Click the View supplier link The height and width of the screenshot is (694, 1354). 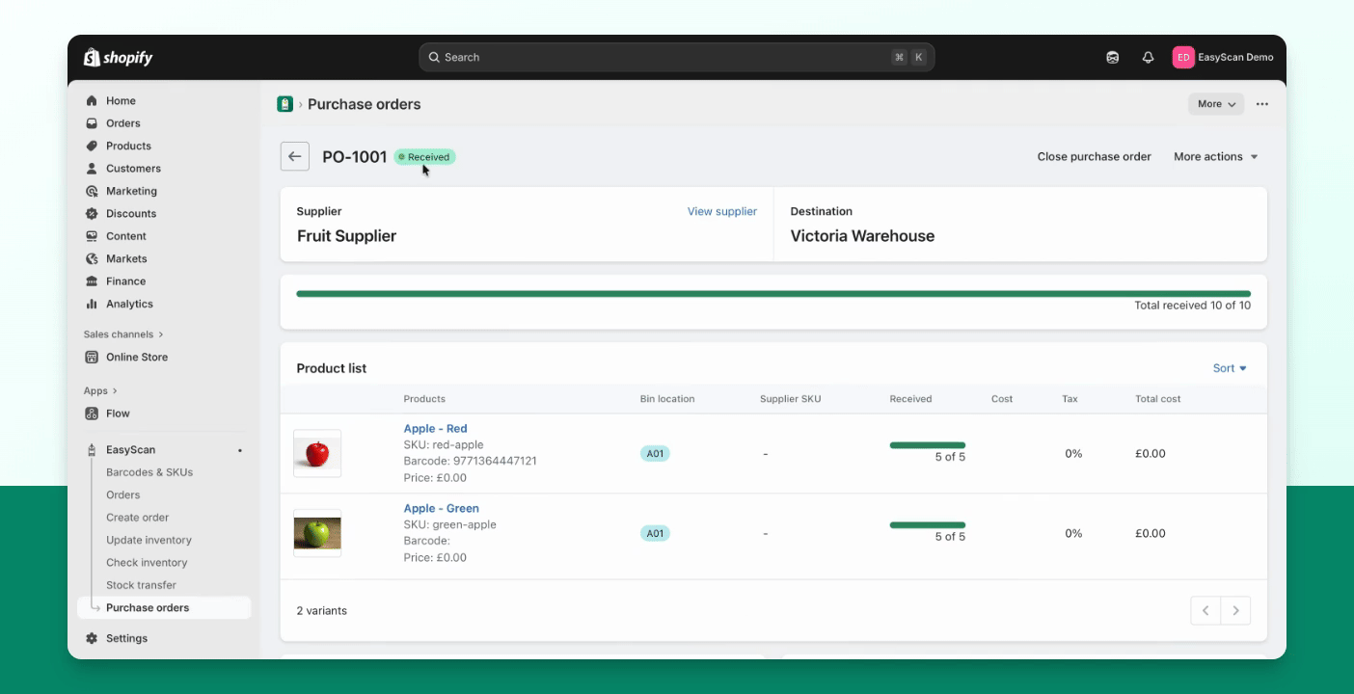click(722, 211)
